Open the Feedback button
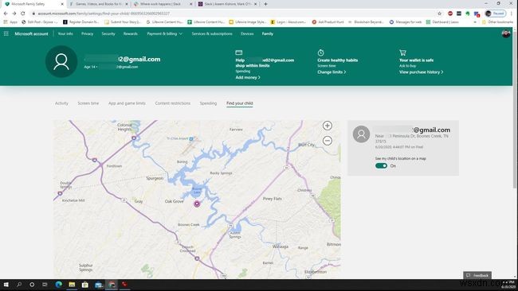518x291 pixels. [x=477, y=275]
